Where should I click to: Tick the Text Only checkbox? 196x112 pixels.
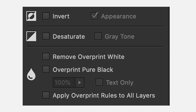point(99,82)
